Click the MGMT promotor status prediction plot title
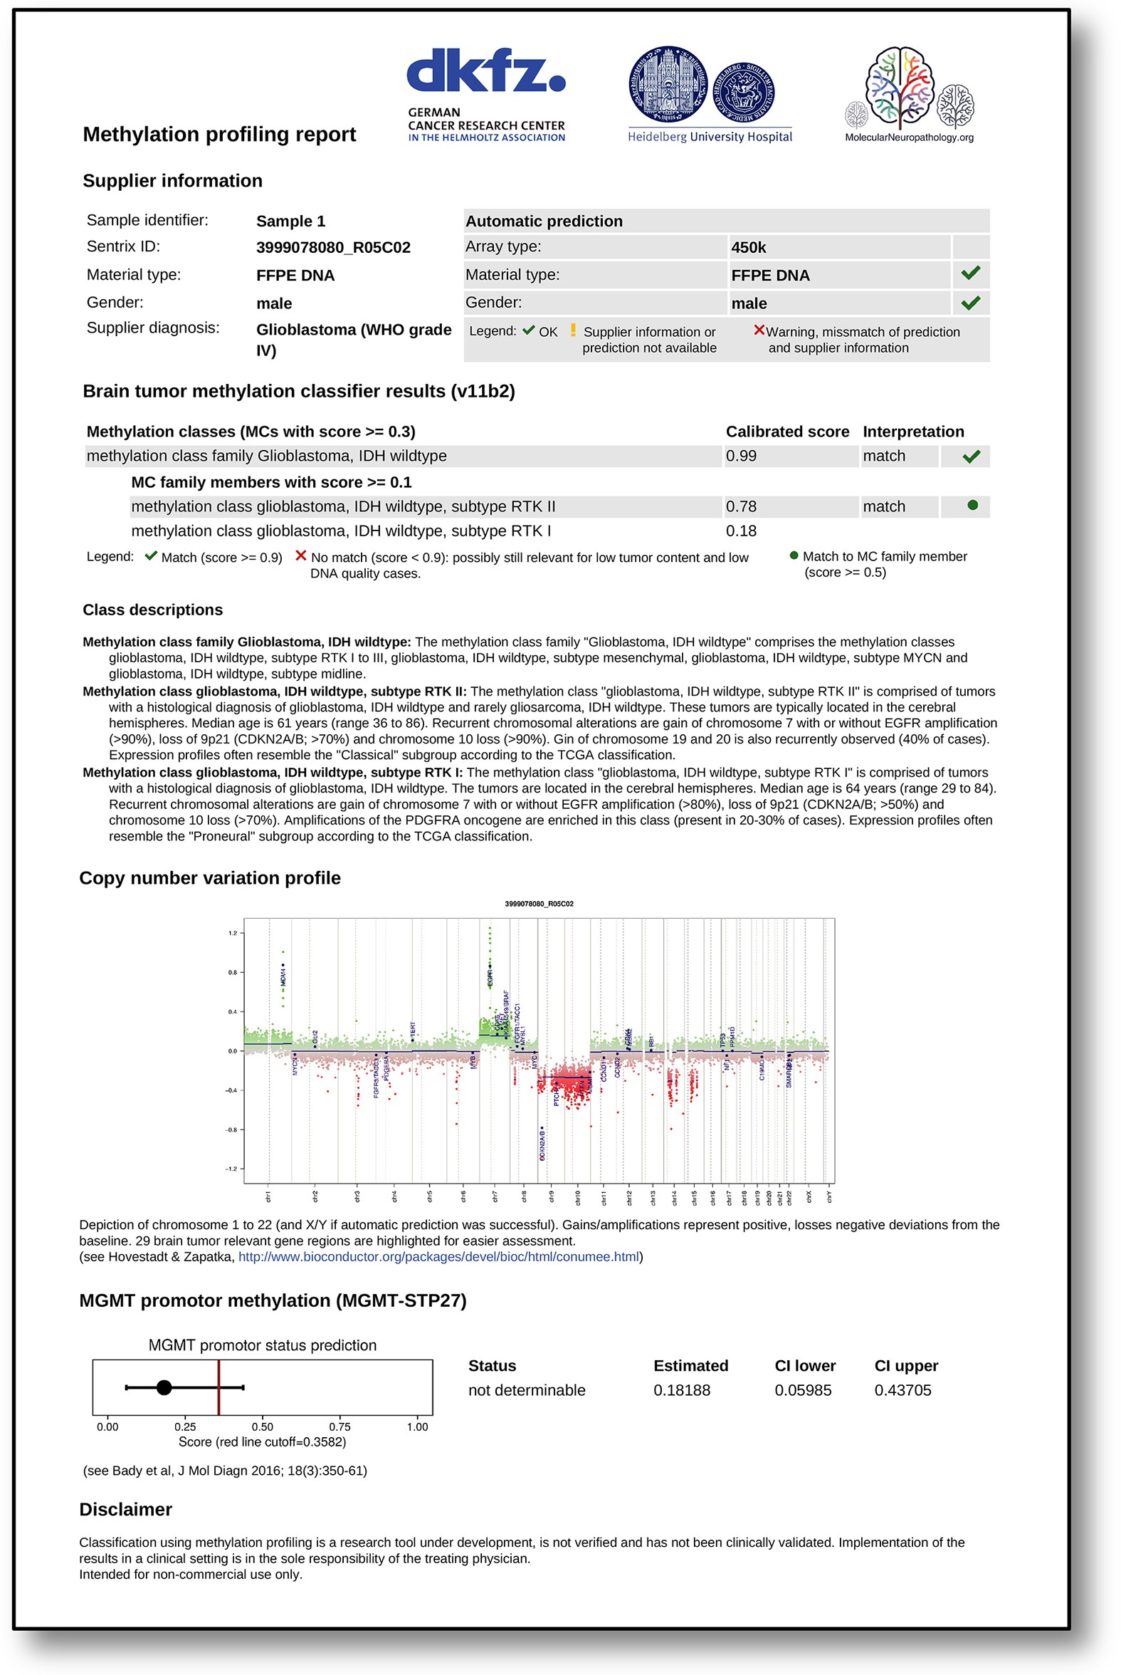The image size is (1121, 1675). [x=262, y=1345]
